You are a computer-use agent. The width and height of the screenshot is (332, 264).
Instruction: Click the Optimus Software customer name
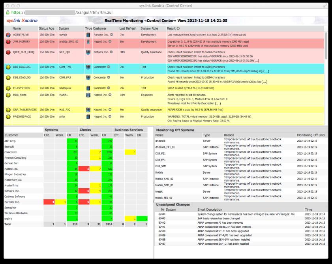point(15,197)
